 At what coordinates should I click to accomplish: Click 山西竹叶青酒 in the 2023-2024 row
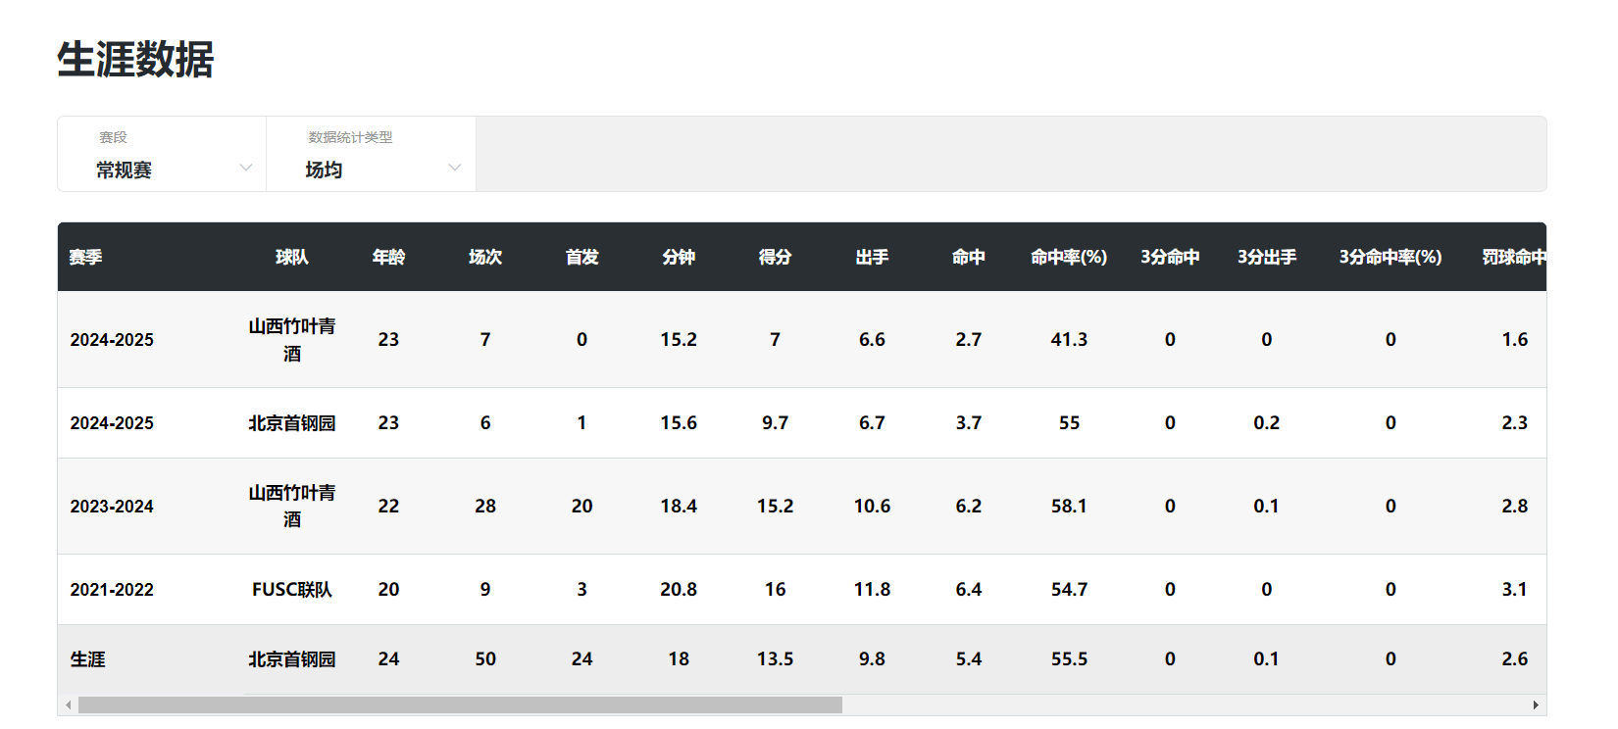pos(292,506)
